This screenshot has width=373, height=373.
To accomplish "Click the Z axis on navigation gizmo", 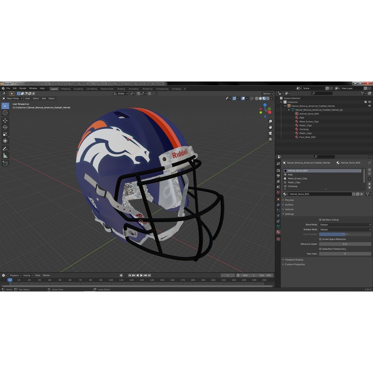I will pyautogui.click(x=265, y=105).
